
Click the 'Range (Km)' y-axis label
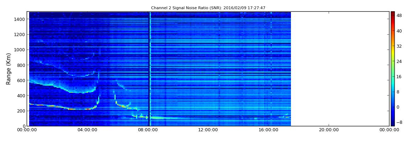9,69
